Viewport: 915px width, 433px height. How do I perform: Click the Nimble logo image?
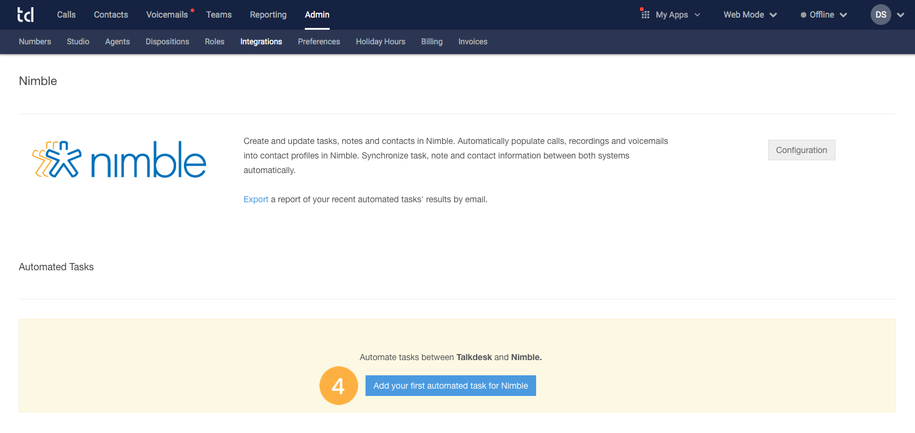click(x=119, y=159)
